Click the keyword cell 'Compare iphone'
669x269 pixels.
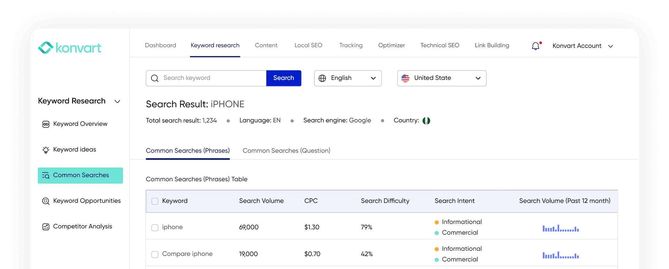(187, 254)
